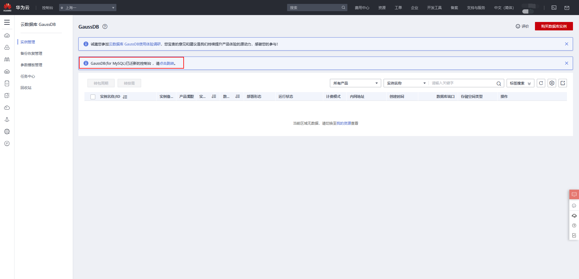Click the 运行状态 column header

286,97
